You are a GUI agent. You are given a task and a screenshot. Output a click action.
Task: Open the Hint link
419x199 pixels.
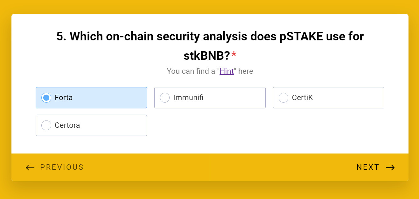(x=227, y=71)
